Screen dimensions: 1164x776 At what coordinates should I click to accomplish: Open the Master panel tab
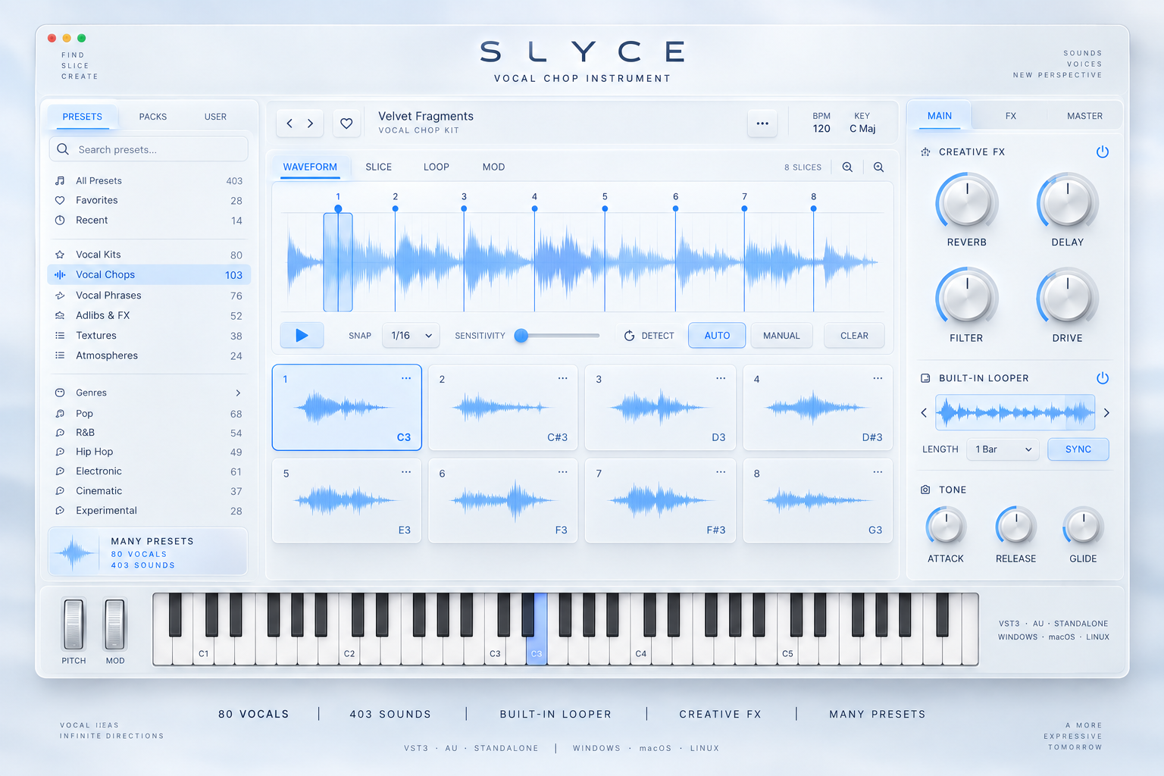(1084, 116)
